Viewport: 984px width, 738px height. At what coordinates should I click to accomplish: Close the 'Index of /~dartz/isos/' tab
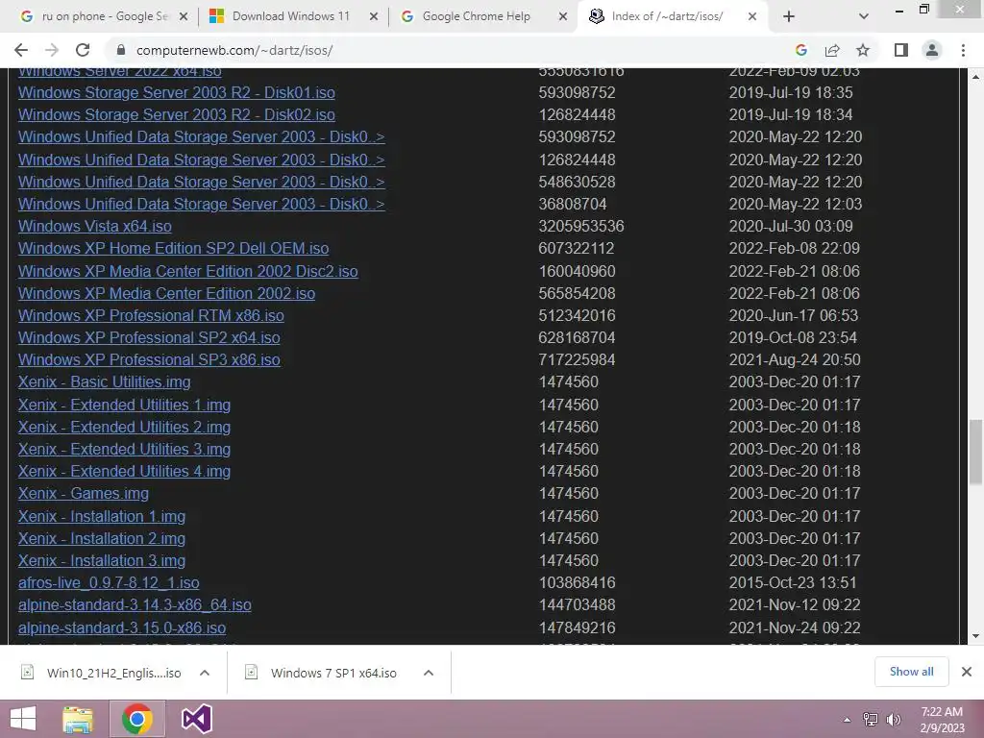[x=751, y=16]
